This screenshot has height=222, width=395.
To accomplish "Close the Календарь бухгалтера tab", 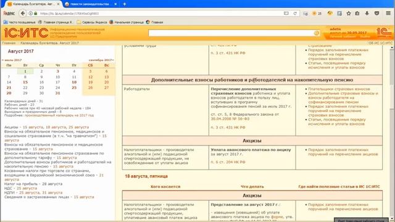I will (58, 4).
